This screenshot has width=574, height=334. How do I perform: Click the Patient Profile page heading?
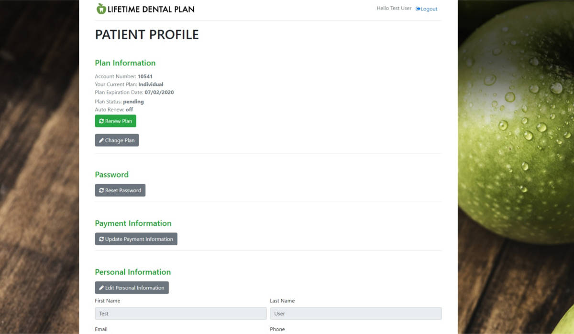click(x=147, y=35)
